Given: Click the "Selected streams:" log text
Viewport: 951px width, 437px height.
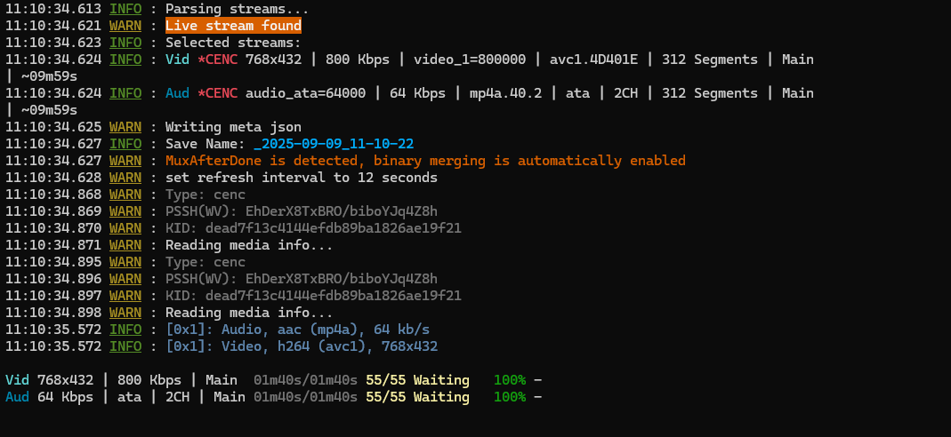Looking at the screenshot, I should (x=232, y=43).
